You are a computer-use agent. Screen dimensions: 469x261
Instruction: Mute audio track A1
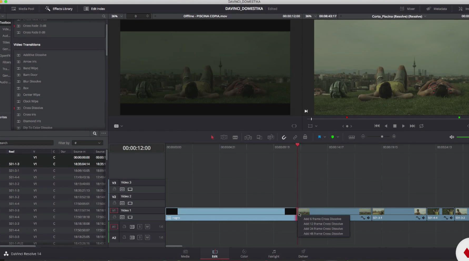147,227
